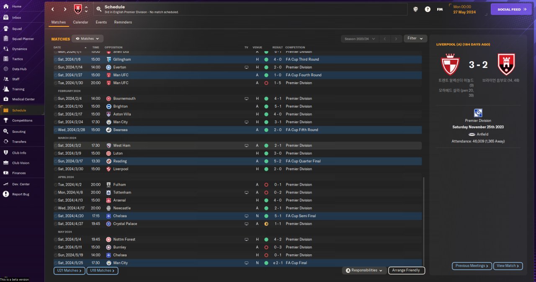Viewport: 536px width, 282px height.
Task: Toggle the circle beside Sun, 2024/2/4
Action: [56, 98]
